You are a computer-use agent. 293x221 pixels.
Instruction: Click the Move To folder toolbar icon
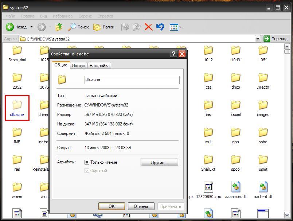click(125, 27)
